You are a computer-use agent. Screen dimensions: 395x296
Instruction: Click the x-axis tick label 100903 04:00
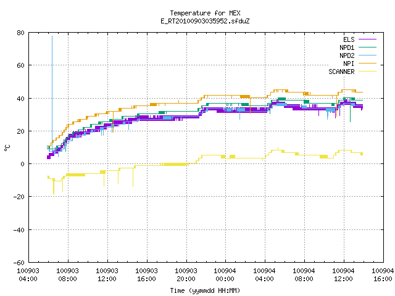pyautogui.click(x=28, y=275)
